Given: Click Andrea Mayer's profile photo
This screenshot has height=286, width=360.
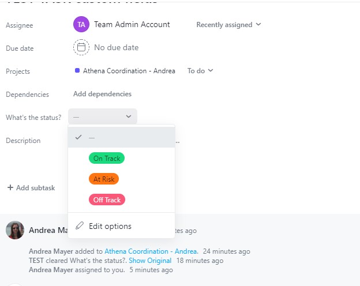Looking at the screenshot, I should [15, 230].
